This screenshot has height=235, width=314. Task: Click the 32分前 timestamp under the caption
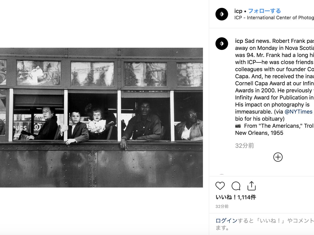tap(244, 146)
